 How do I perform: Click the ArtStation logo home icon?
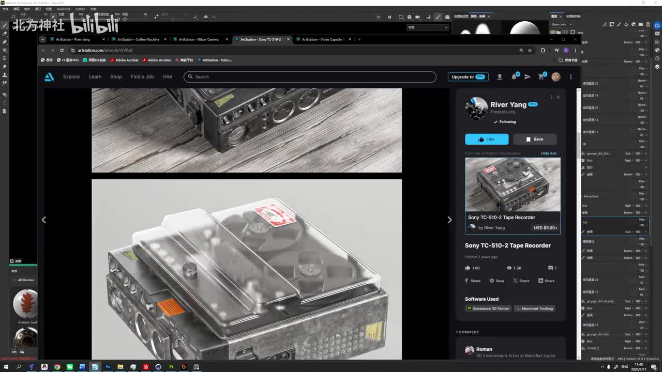(x=49, y=77)
